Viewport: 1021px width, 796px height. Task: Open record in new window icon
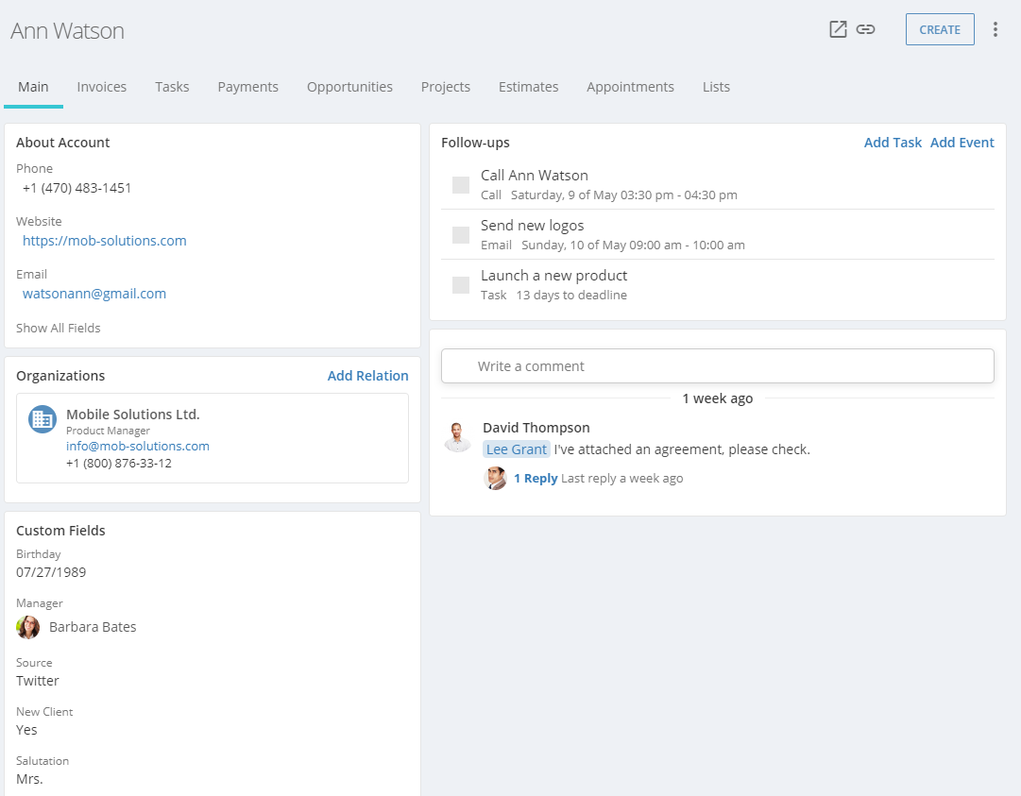tap(838, 29)
